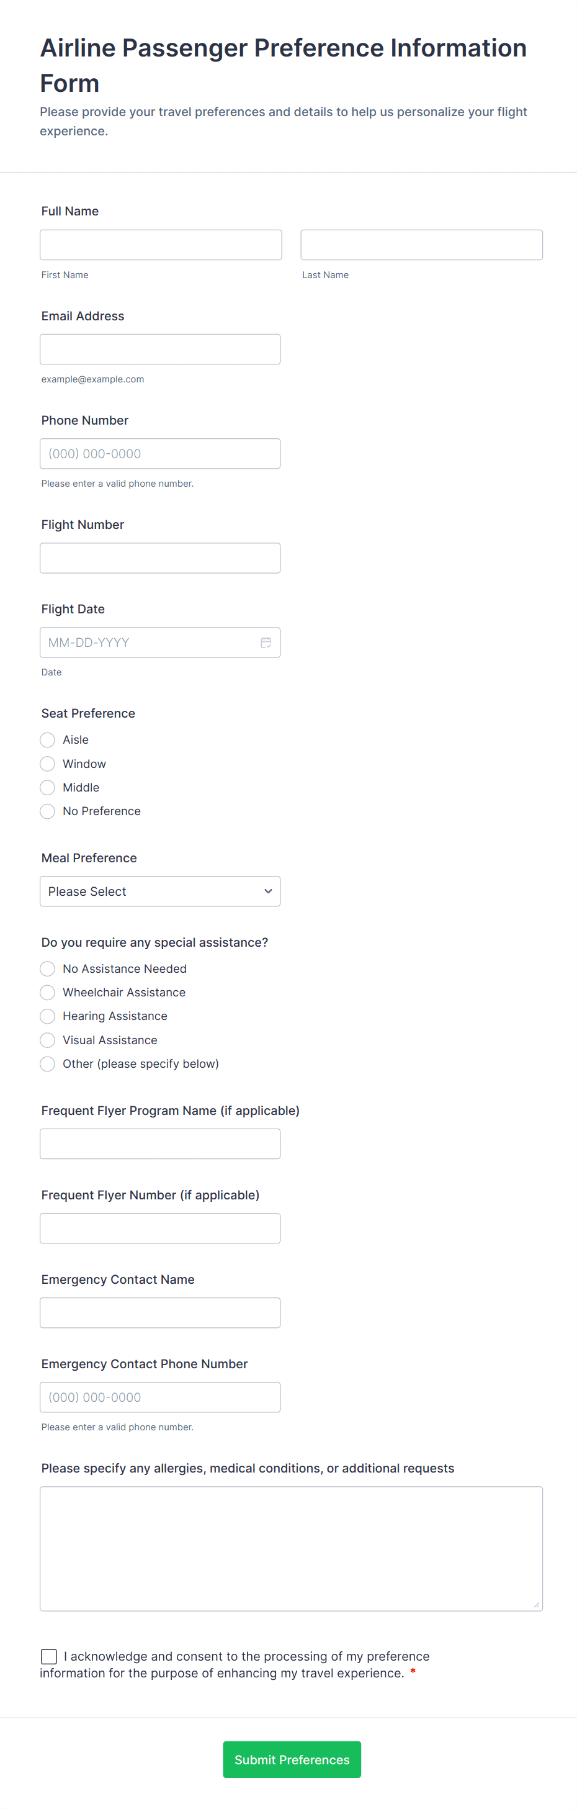Open the Meal Preference selection menu
577x1809 pixels.
click(160, 890)
